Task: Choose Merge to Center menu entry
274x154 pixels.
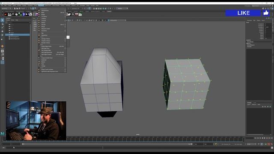Action: 46,29
